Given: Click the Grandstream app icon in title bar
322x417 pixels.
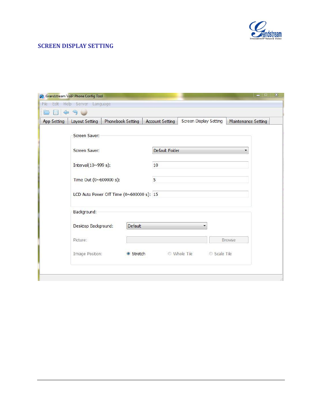Looking at the screenshot, I should point(42,96).
